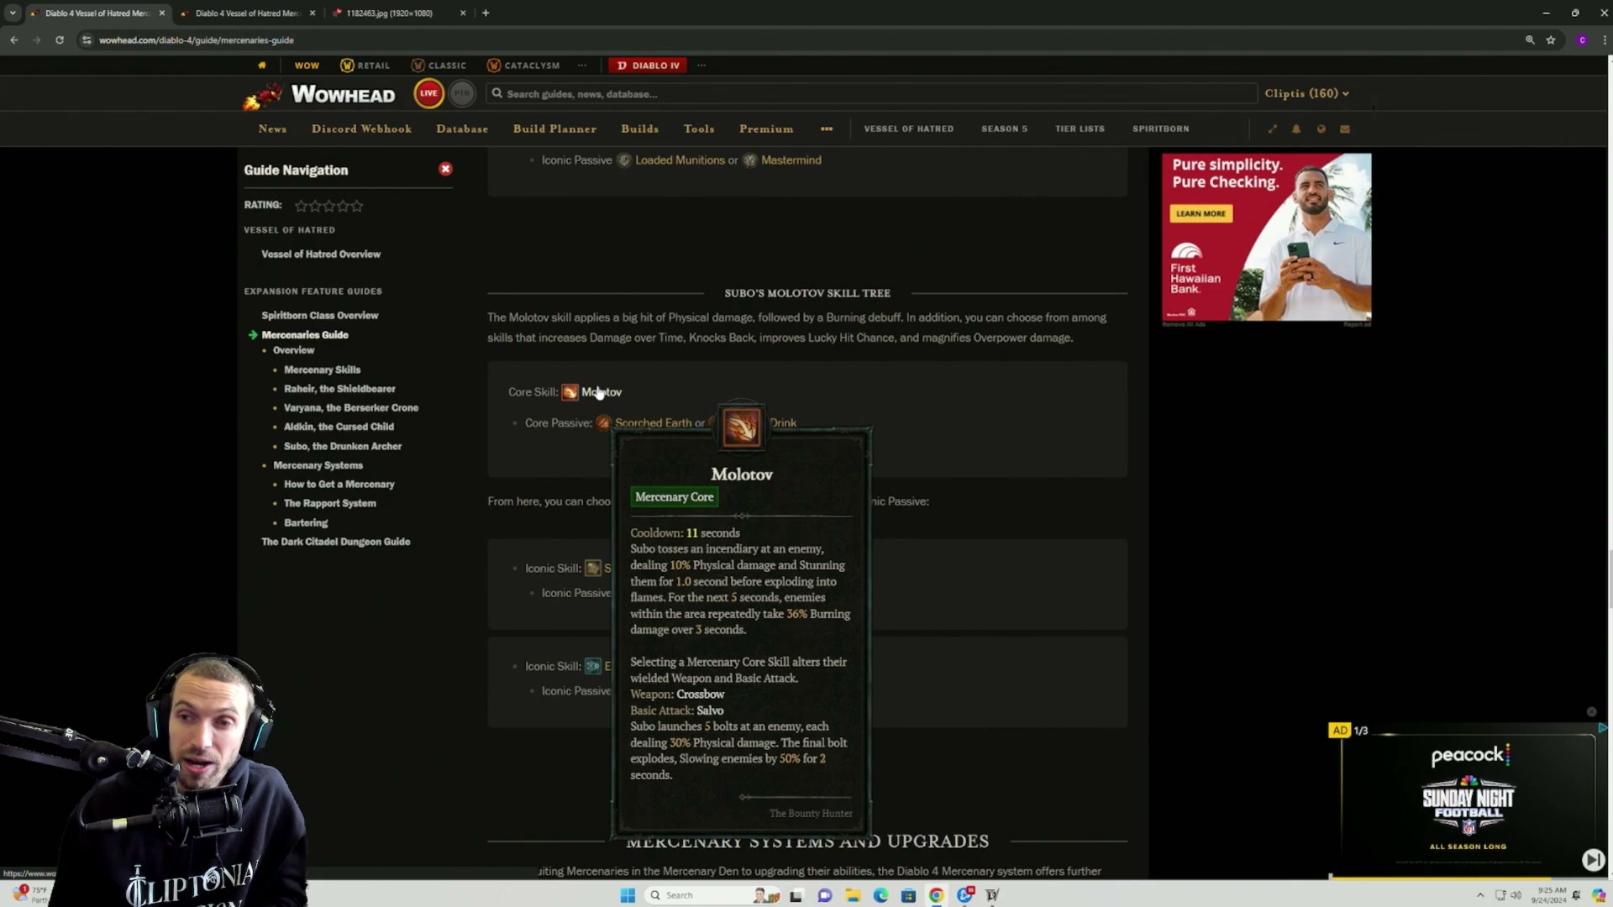Click the Molotov core skill icon
This screenshot has width=1613, height=907.
coord(570,392)
